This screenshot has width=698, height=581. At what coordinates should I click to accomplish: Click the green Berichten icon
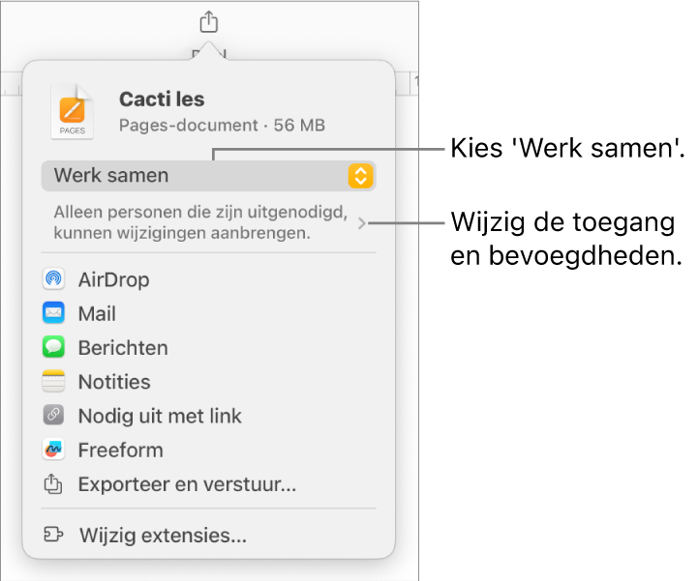[x=53, y=348]
